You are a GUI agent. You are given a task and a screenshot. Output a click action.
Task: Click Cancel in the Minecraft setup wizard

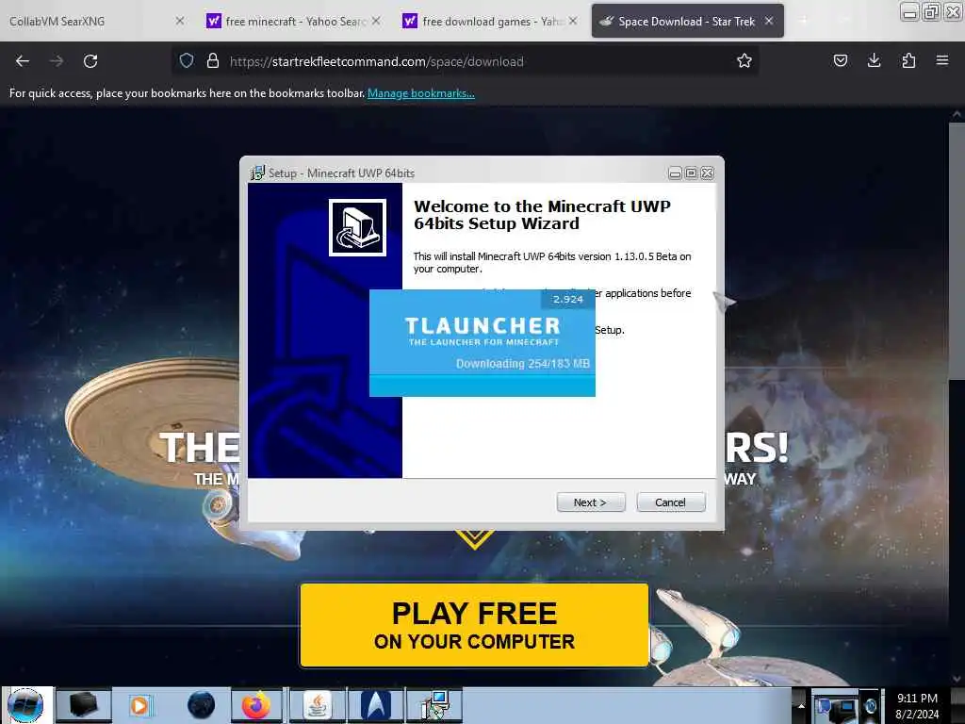(671, 502)
